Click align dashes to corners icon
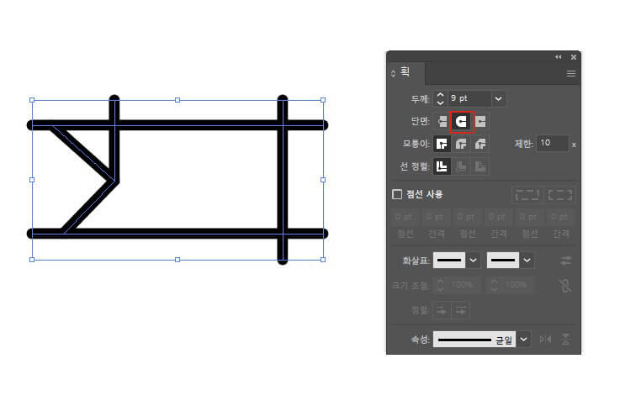 click(x=560, y=195)
